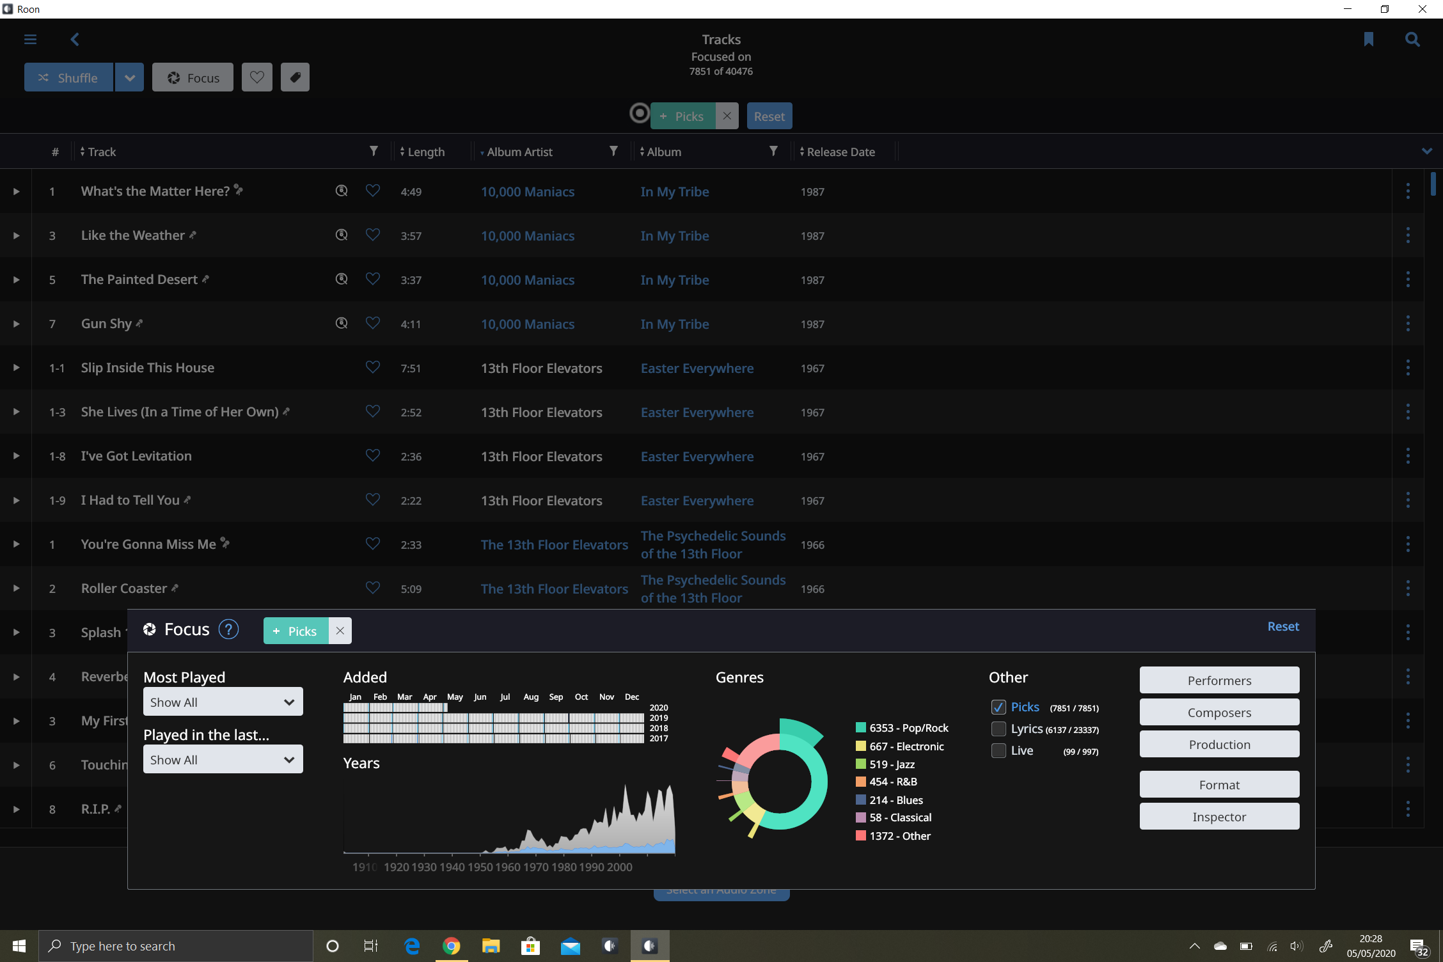Enable the Lyrics checkbox
The image size is (1443, 962).
[x=998, y=729]
